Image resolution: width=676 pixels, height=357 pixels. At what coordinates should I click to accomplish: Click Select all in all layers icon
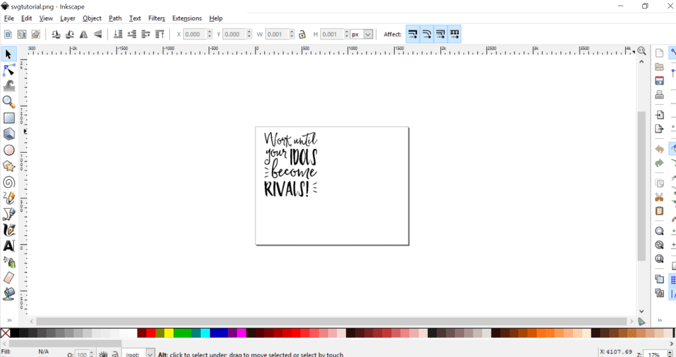tap(22, 34)
